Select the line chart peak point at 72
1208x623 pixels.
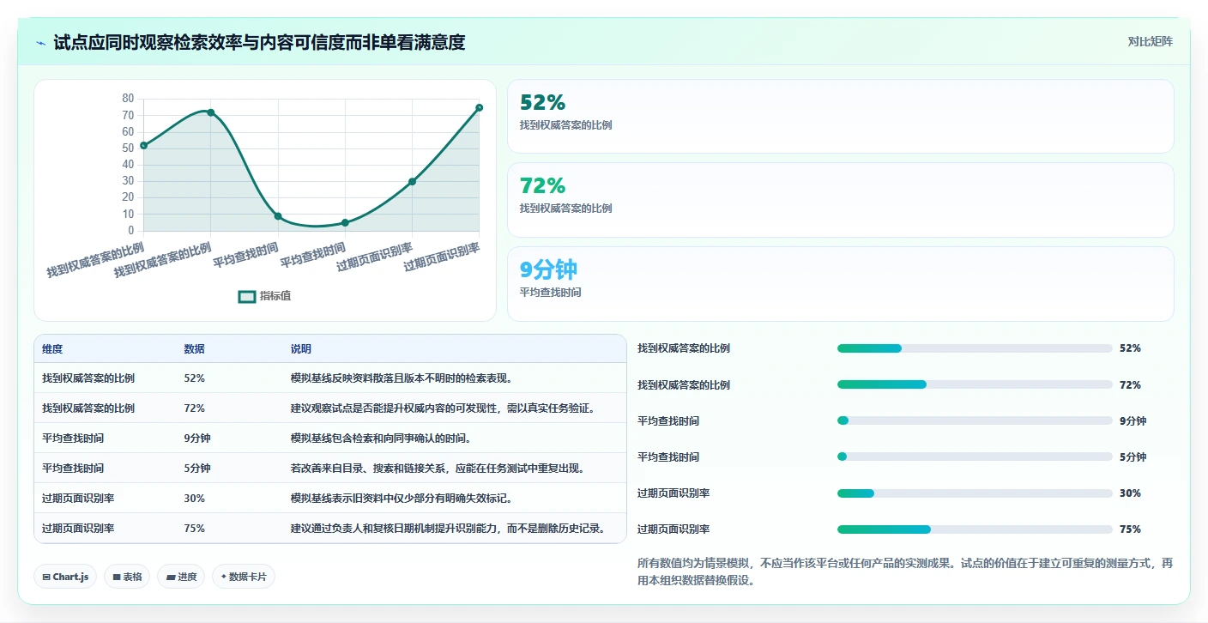click(x=210, y=112)
